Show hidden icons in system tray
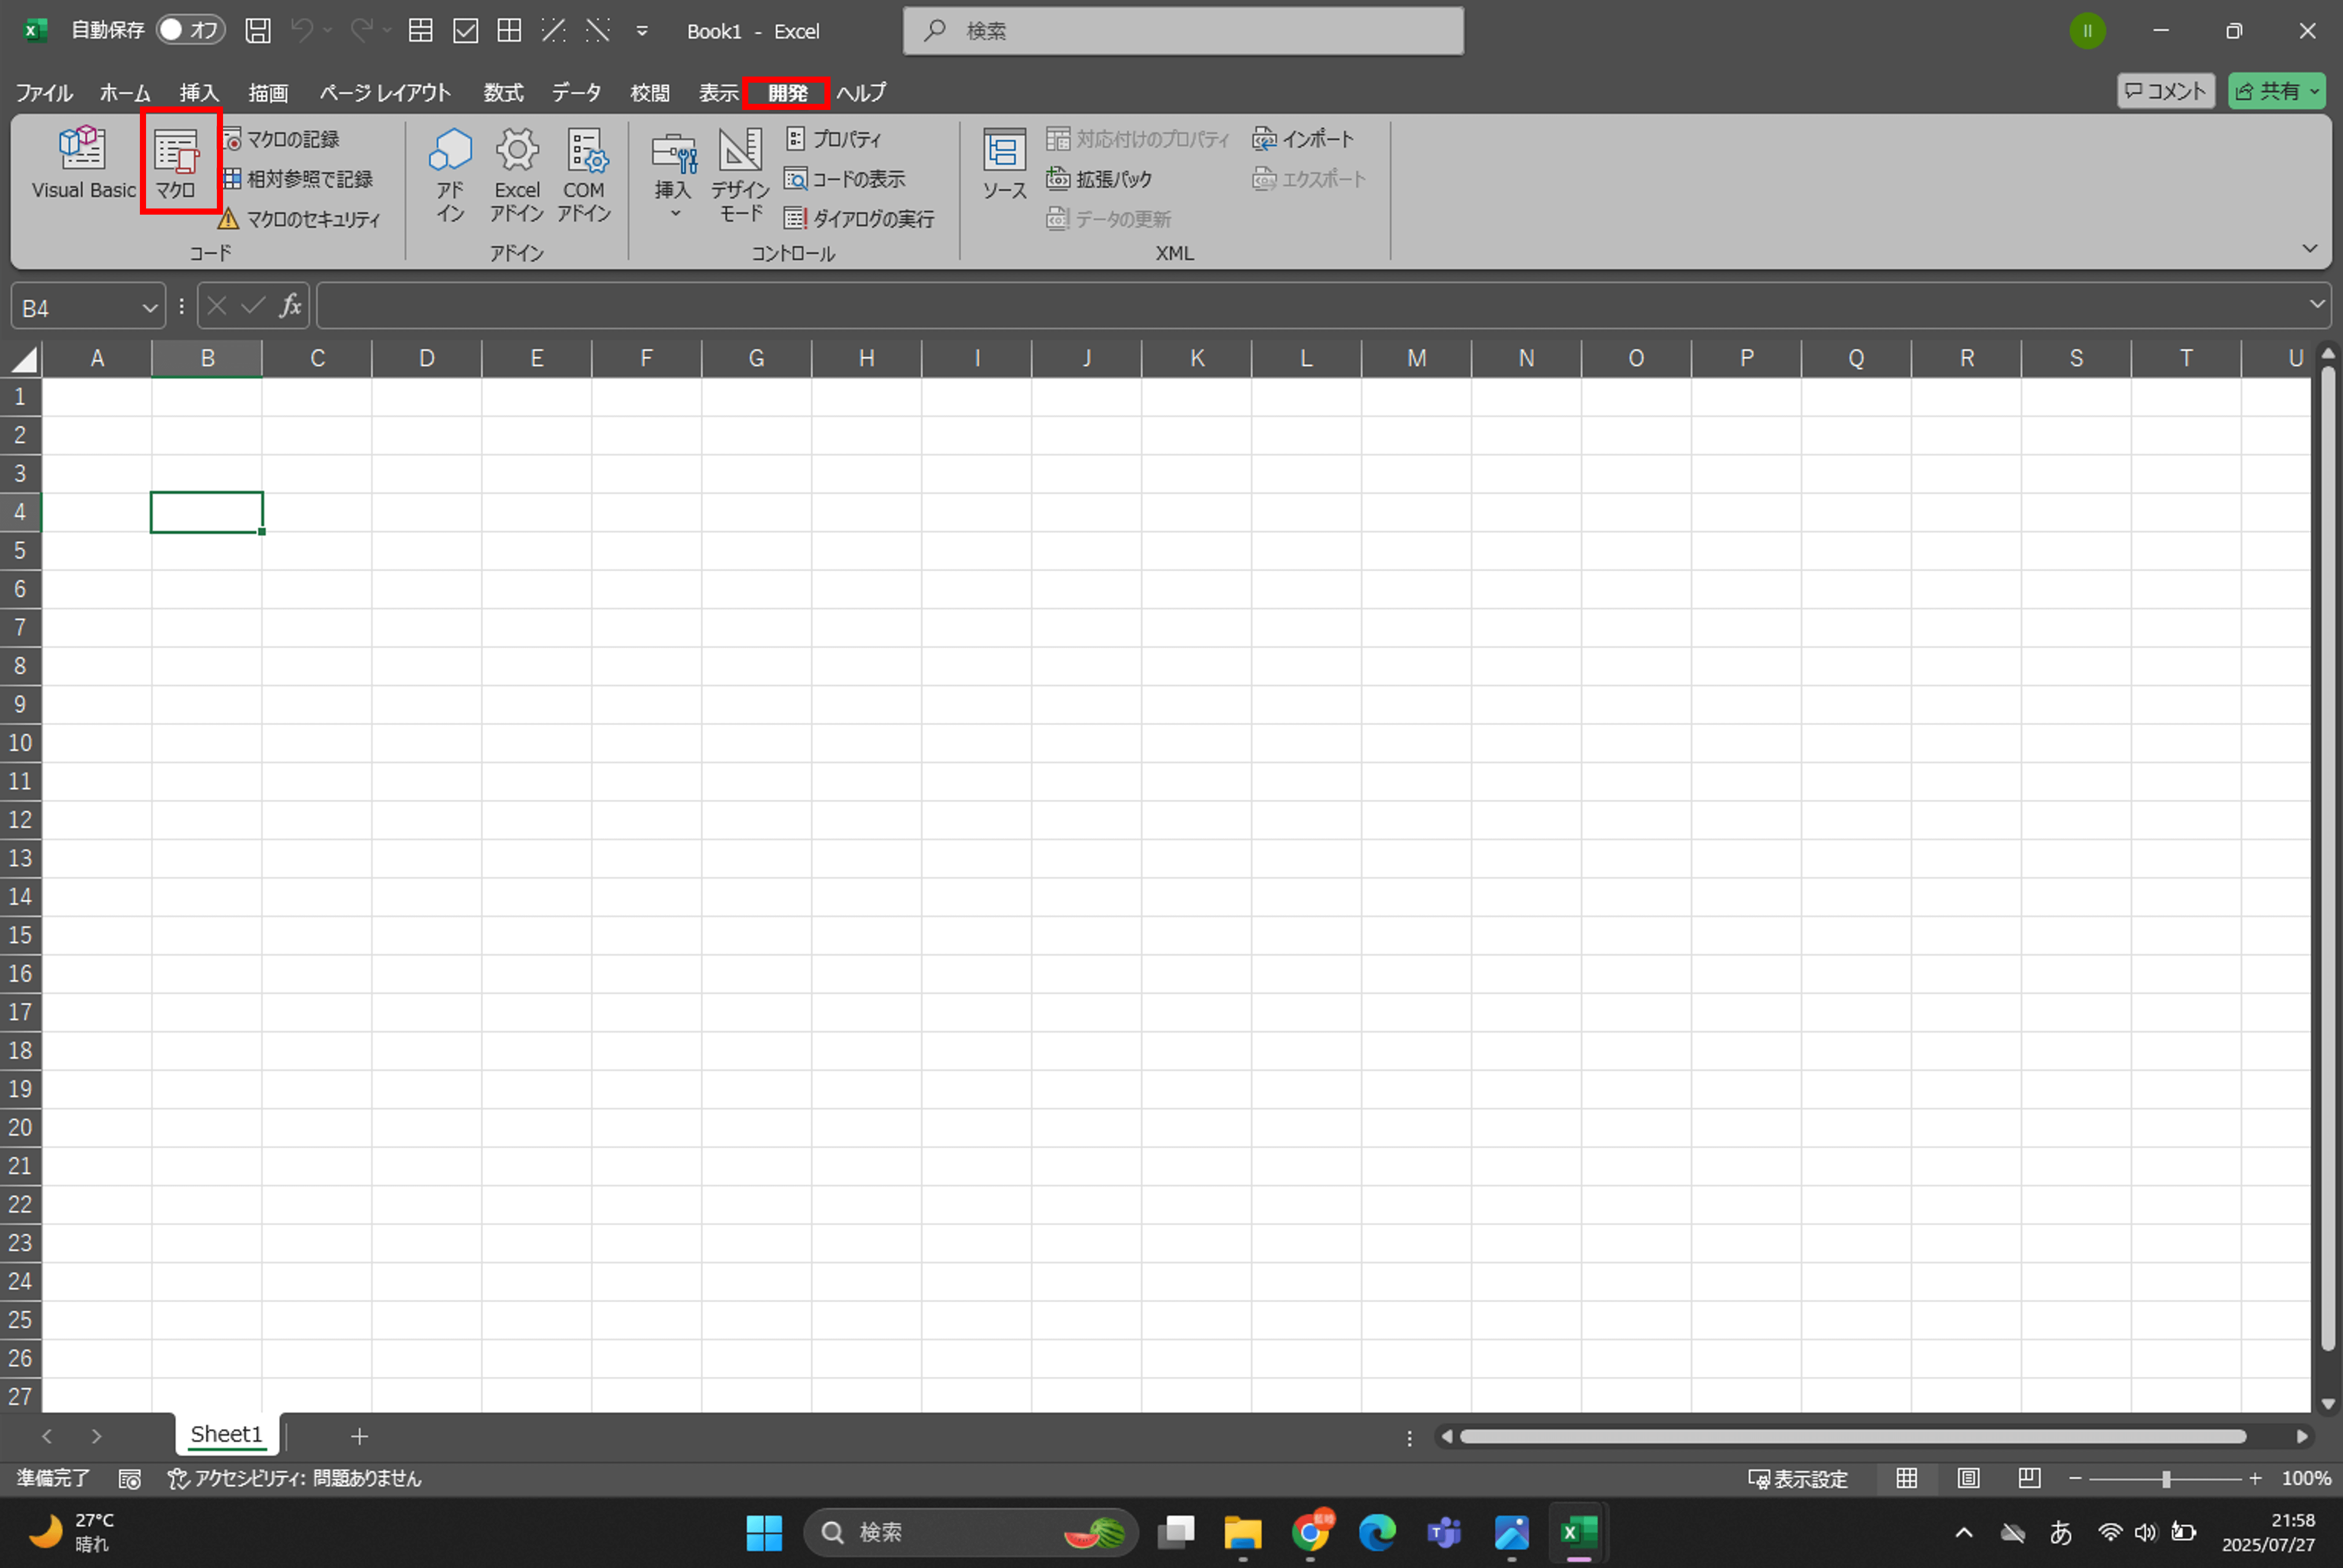2343x1568 pixels. (x=1963, y=1532)
